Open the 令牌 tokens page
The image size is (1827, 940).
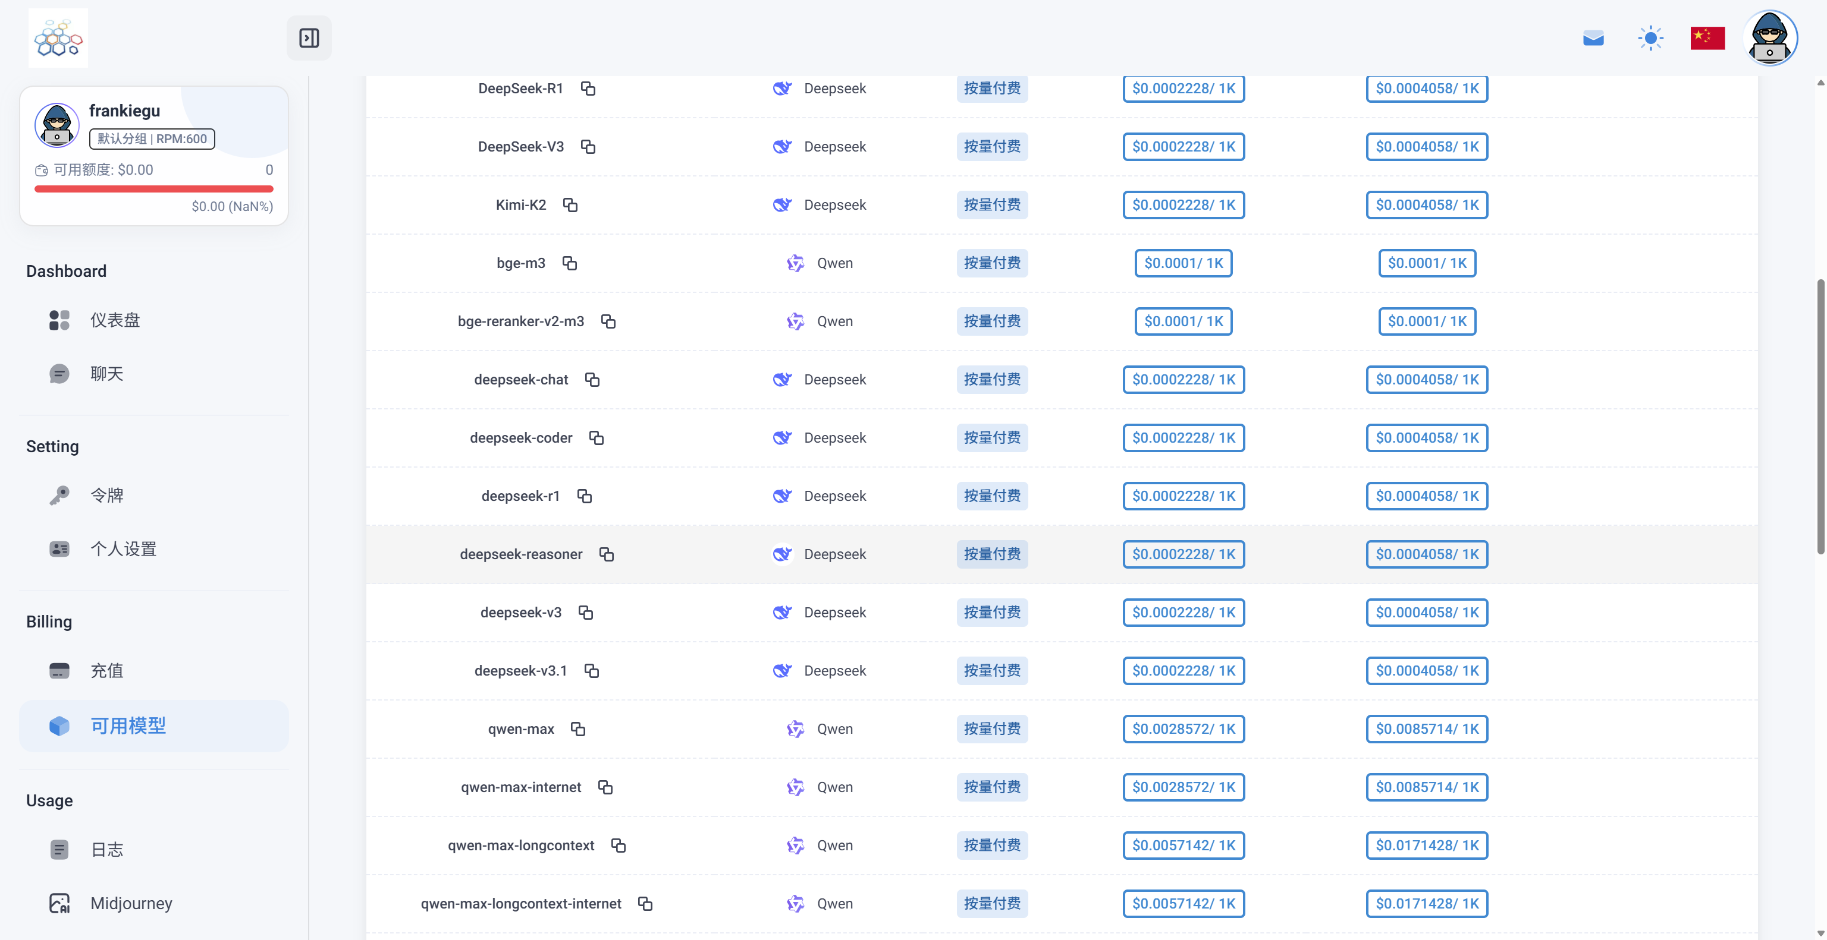[x=107, y=495]
